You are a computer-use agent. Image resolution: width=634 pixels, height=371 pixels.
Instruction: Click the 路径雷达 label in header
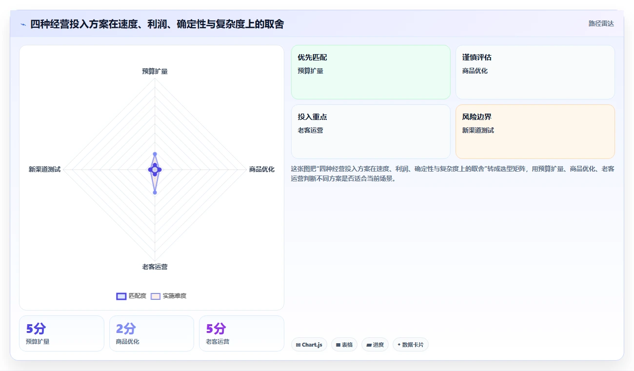point(601,23)
